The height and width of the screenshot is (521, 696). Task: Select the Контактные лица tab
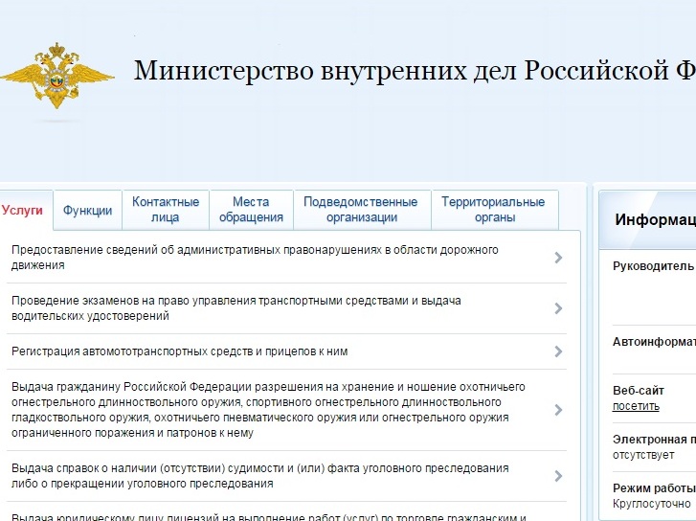coord(166,210)
